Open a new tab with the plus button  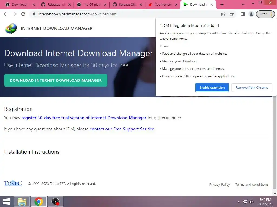(x=222, y=5)
